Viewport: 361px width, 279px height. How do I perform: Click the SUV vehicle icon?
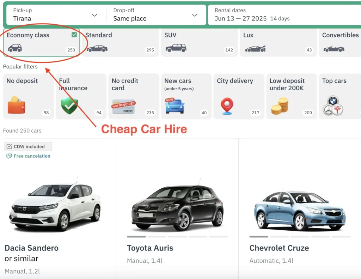point(176,48)
